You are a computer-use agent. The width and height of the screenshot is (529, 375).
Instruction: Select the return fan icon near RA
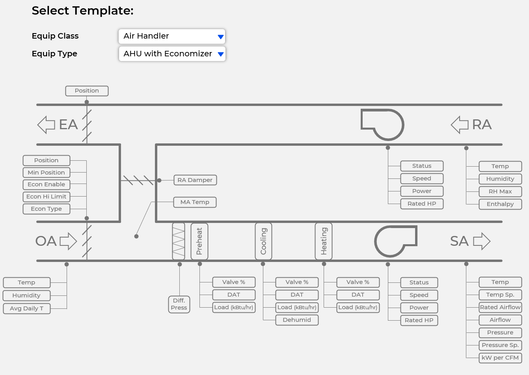pos(382,124)
